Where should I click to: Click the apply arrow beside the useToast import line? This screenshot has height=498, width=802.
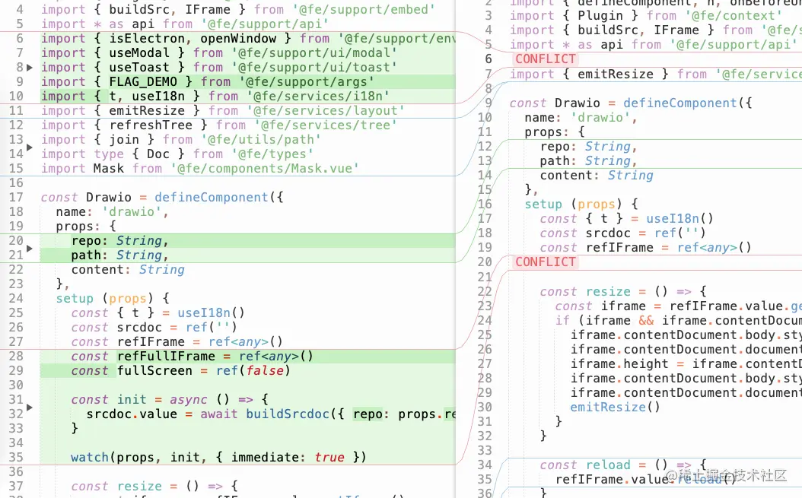[x=30, y=68]
